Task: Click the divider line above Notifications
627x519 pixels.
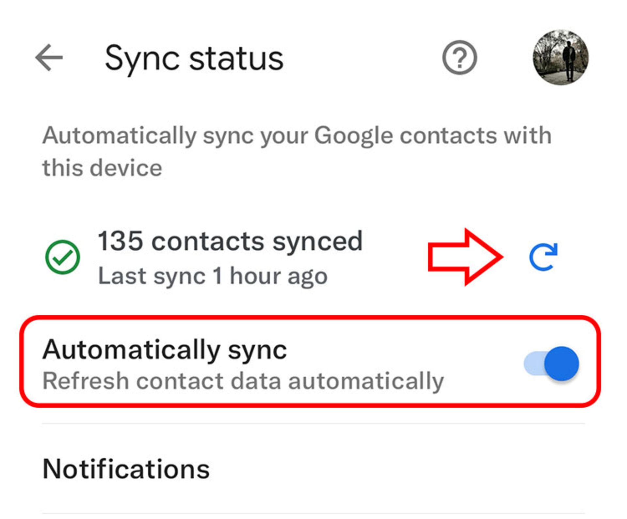Action: pos(313,424)
